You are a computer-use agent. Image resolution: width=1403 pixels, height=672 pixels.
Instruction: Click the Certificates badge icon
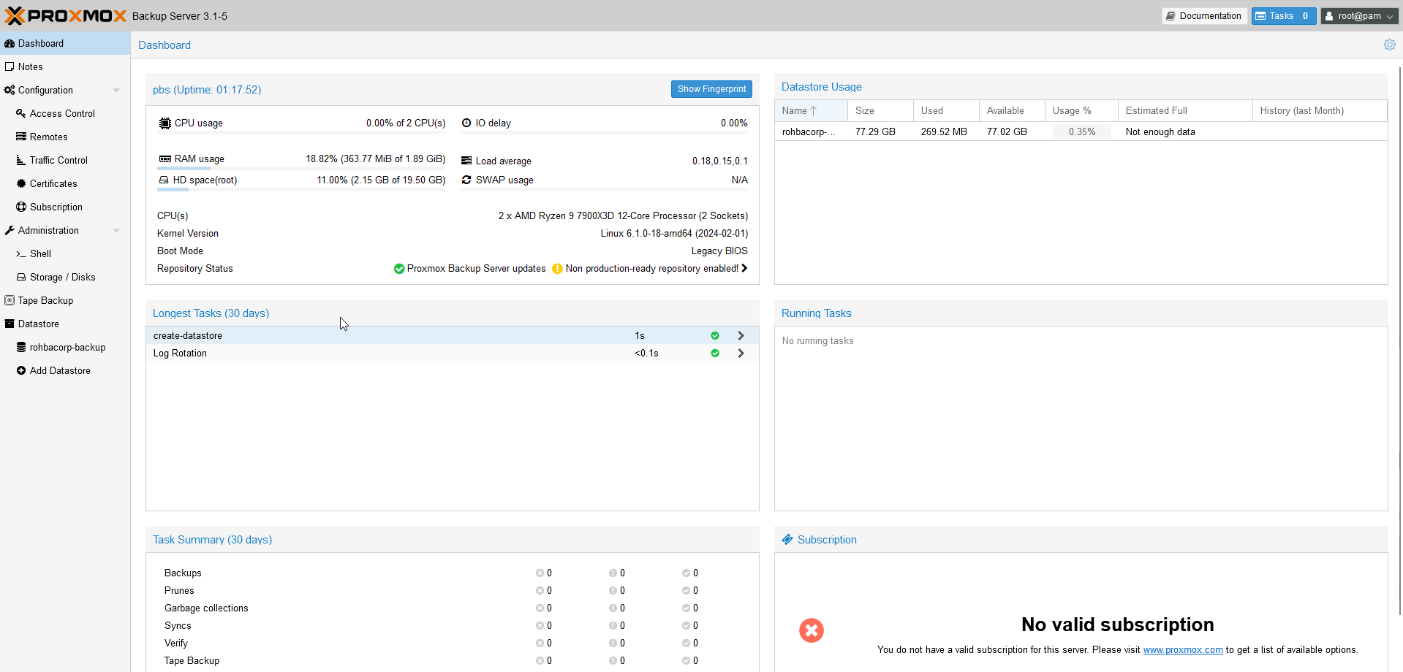(21, 183)
